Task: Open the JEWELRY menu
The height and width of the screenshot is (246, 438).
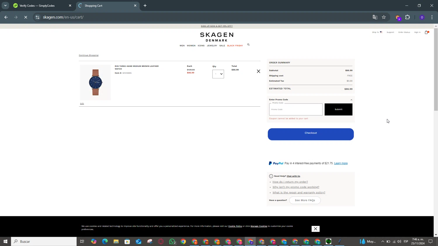Action: 212,45
